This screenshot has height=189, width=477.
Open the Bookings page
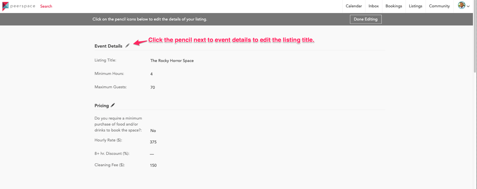tap(394, 6)
